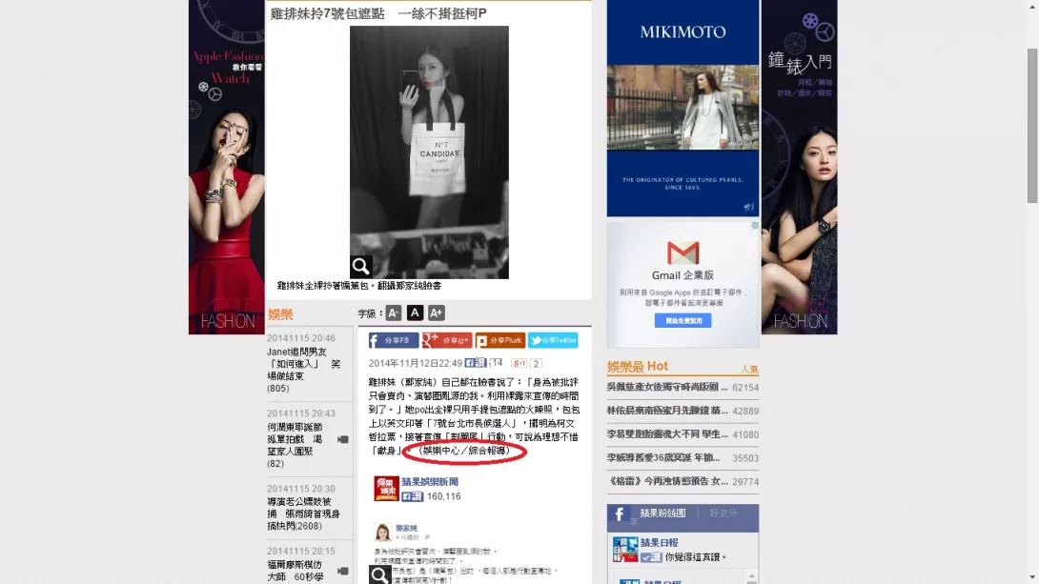Click the Facebook icon in the 蘋果粉絲團 header

click(x=620, y=514)
